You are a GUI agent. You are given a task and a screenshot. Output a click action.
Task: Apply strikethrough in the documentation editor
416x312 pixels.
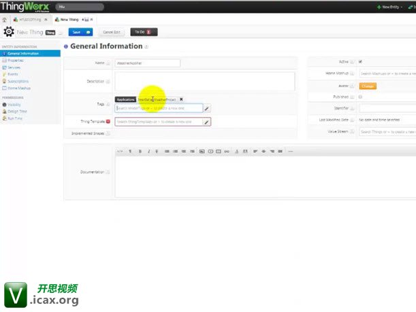(157, 152)
